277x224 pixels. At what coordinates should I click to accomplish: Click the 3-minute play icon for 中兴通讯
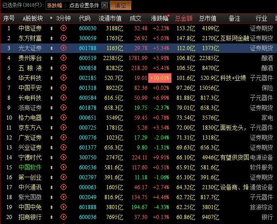click(63, 187)
